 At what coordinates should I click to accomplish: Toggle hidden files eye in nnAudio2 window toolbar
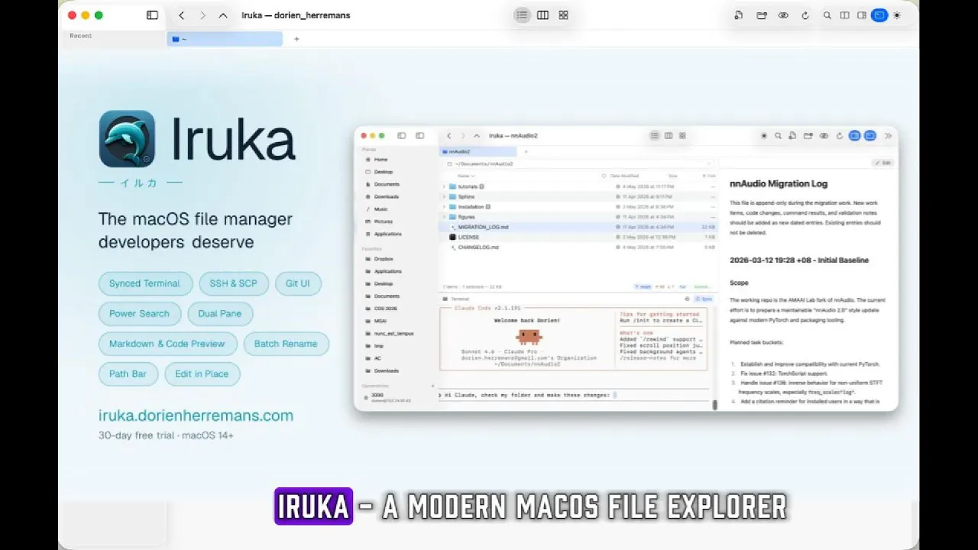(824, 136)
